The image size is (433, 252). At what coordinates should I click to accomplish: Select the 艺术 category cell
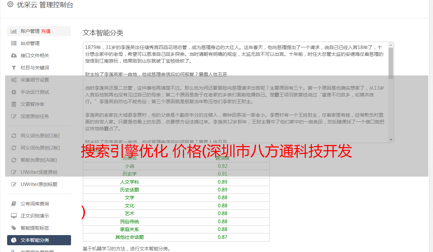130,213
